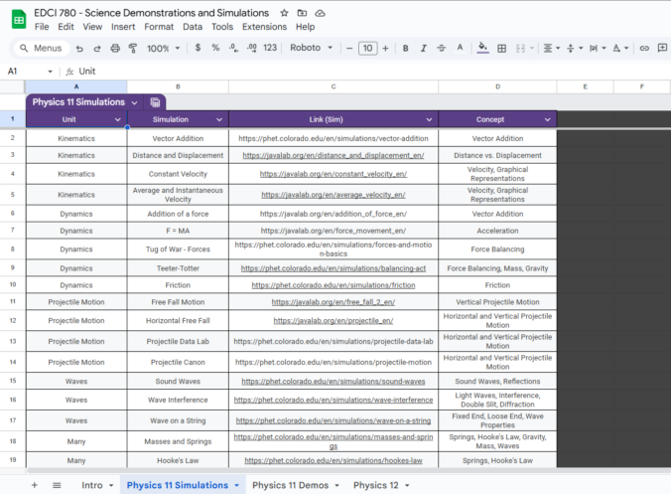Image resolution: width=671 pixels, height=494 pixels.
Task: Open the all sheets list icon
Action: coord(57,485)
